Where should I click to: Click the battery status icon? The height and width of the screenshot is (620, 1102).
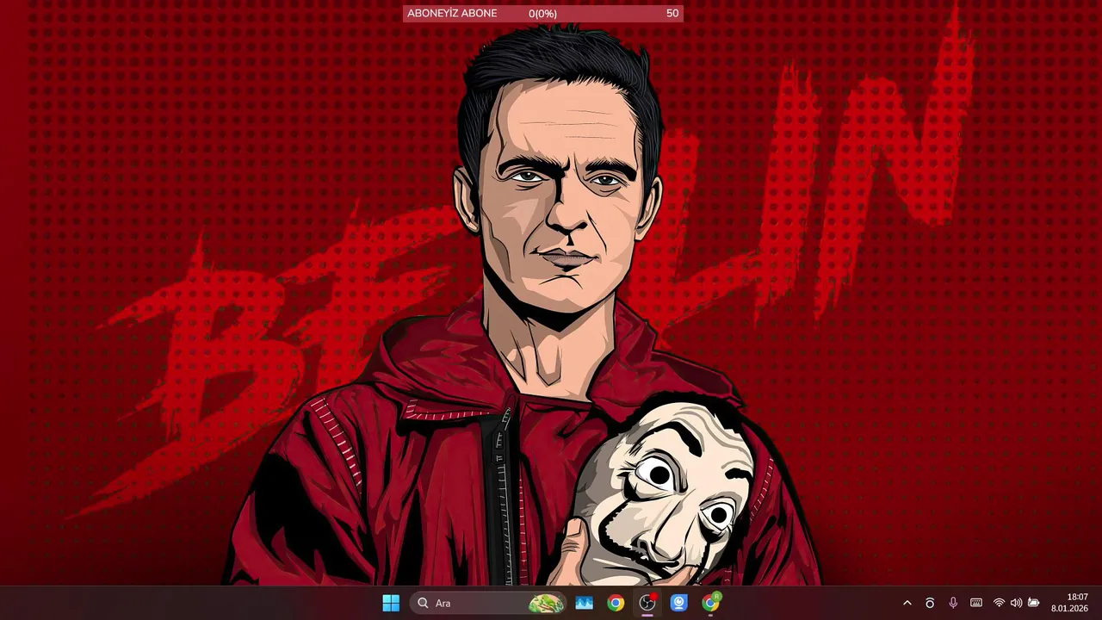1034,603
